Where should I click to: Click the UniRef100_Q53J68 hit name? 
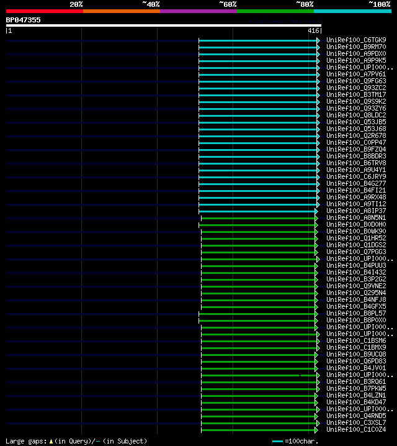click(x=356, y=129)
